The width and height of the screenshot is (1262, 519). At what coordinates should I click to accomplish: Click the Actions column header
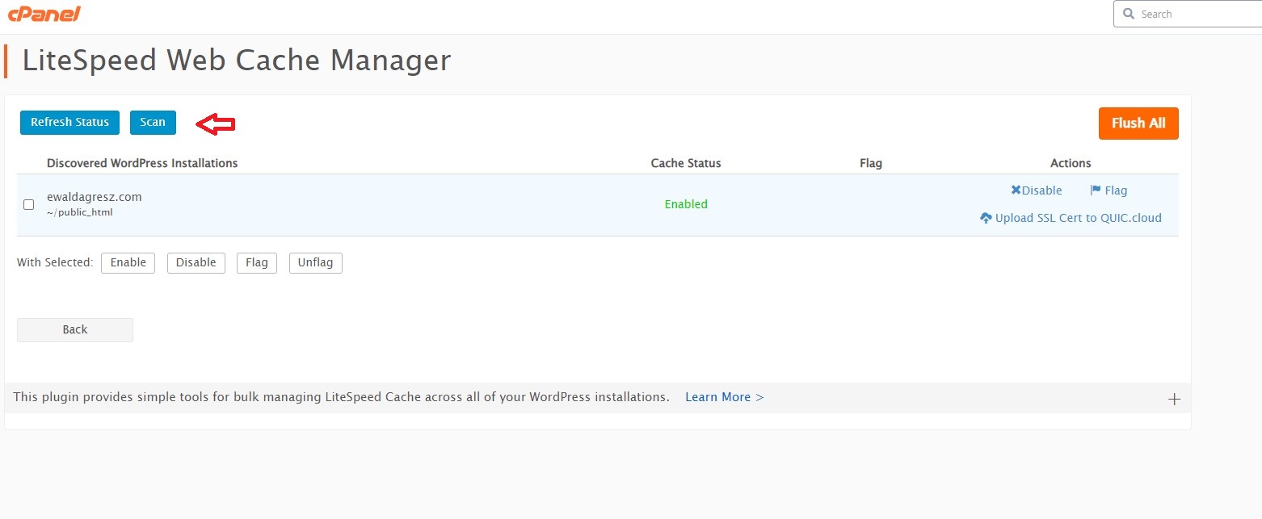click(1071, 163)
